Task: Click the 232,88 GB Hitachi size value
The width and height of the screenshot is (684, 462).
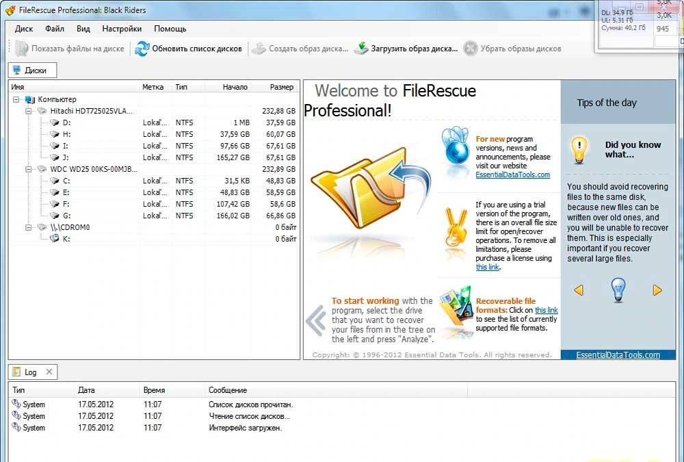Action: coord(279,111)
